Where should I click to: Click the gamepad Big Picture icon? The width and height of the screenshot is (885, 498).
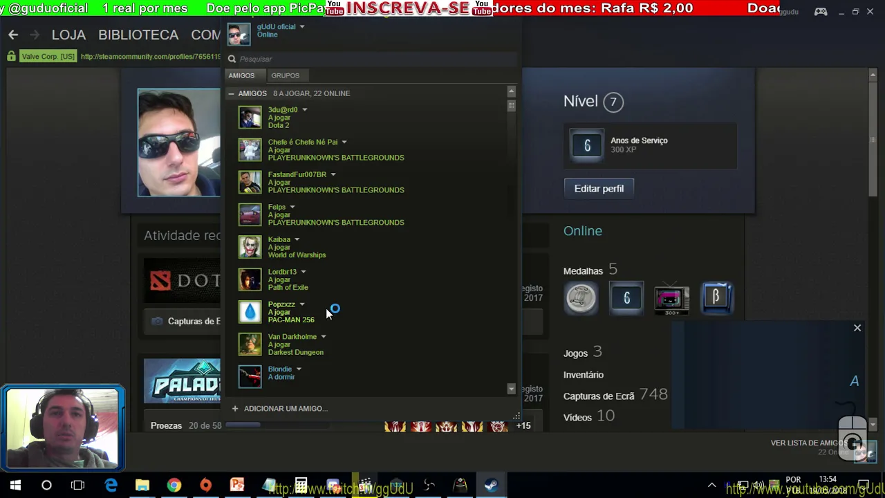[x=821, y=12]
